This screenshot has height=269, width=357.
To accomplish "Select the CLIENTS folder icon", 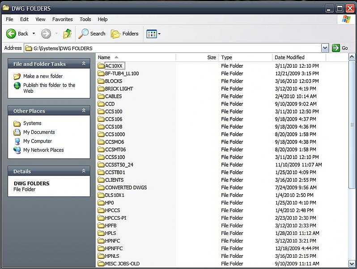I will point(101,180).
